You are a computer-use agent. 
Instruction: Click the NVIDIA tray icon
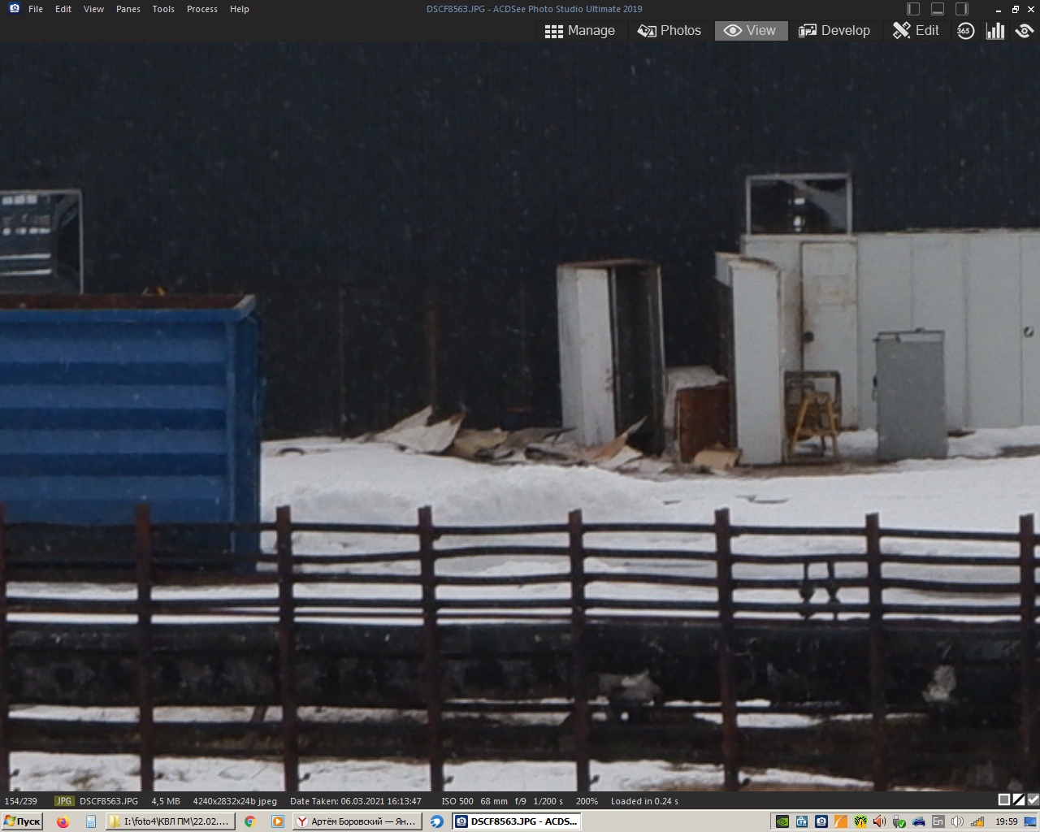782,821
